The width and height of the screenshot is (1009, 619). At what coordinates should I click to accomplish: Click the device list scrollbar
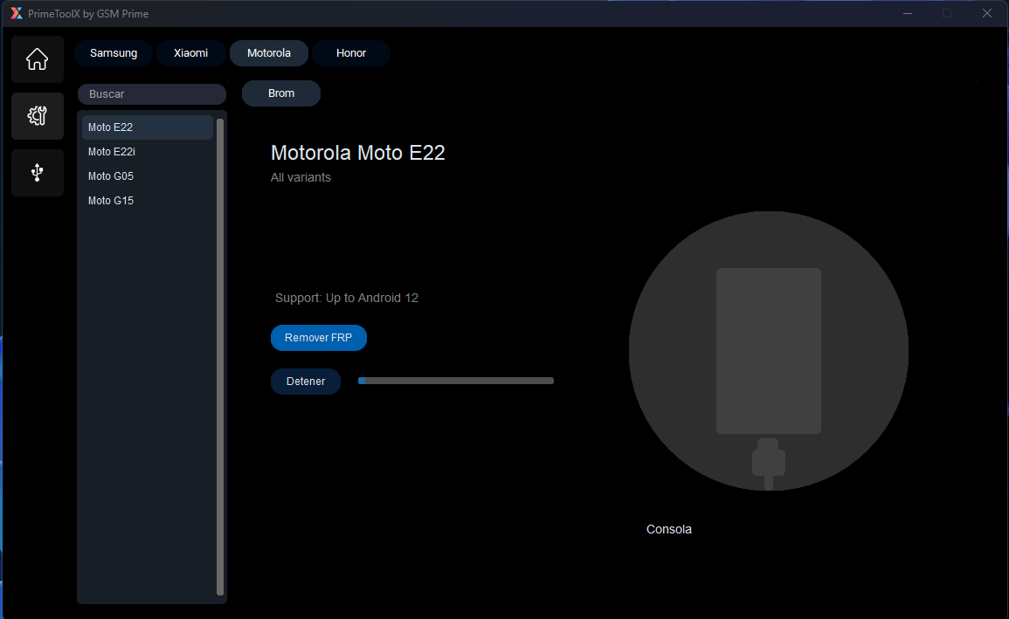click(219, 349)
